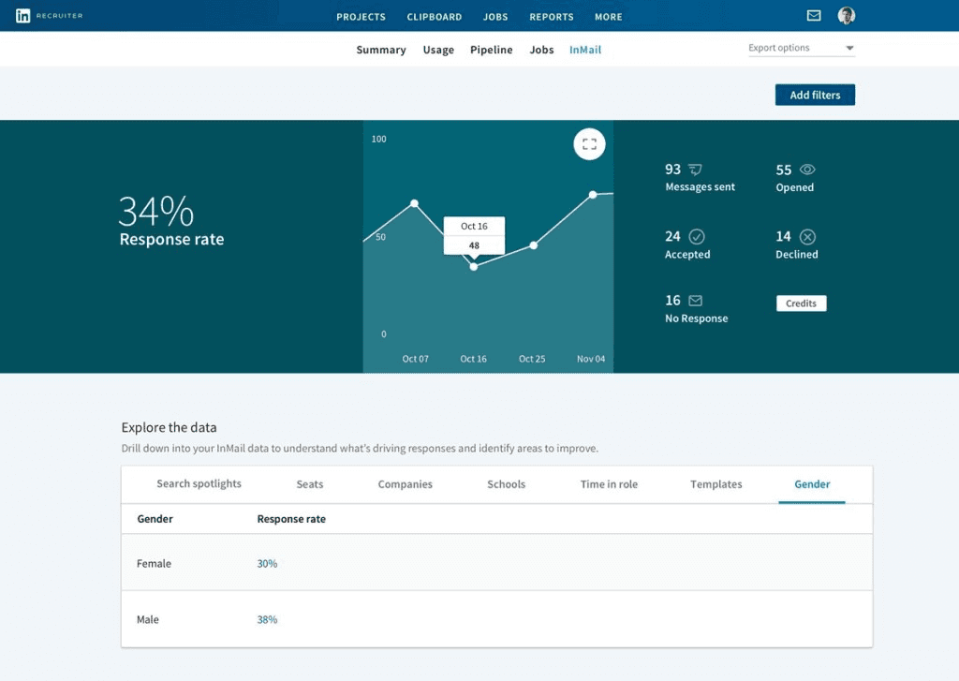Click the Accepted checkmark icon
This screenshot has height=681, width=959.
point(697,236)
